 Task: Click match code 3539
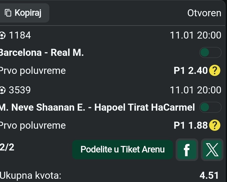tap(20, 90)
